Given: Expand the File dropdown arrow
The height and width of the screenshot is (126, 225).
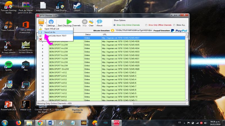Looking at the screenshot, I should [x=46, y=23].
